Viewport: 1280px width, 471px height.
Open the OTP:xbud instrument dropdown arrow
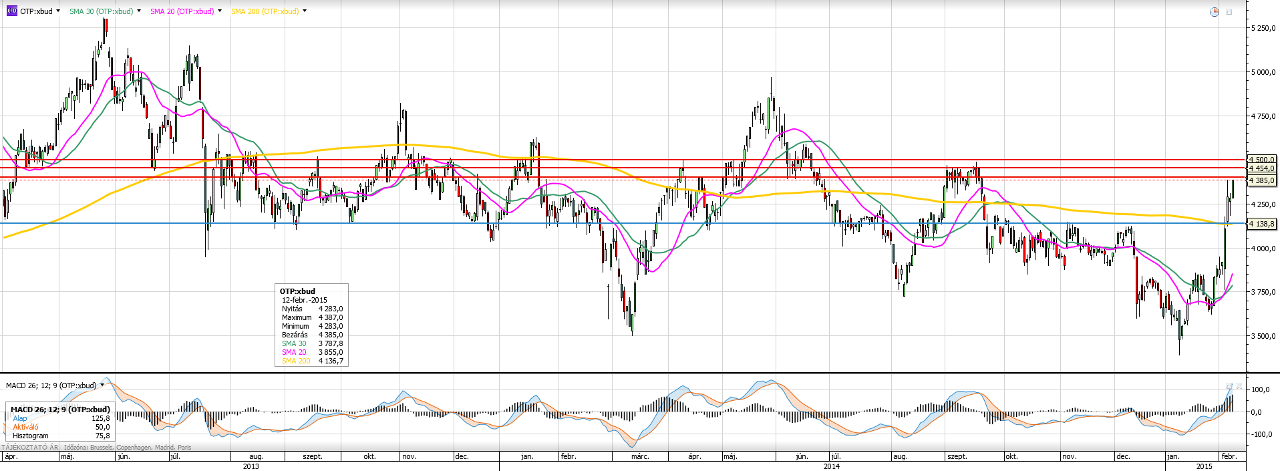tap(59, 11)
